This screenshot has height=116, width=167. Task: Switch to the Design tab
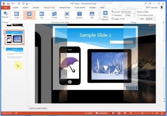coord(36,8)
